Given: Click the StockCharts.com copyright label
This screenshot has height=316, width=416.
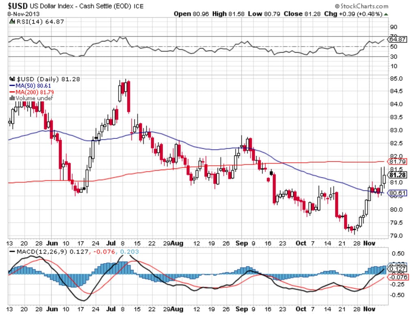Looking at the screenshot, I should tap(361, 6).
